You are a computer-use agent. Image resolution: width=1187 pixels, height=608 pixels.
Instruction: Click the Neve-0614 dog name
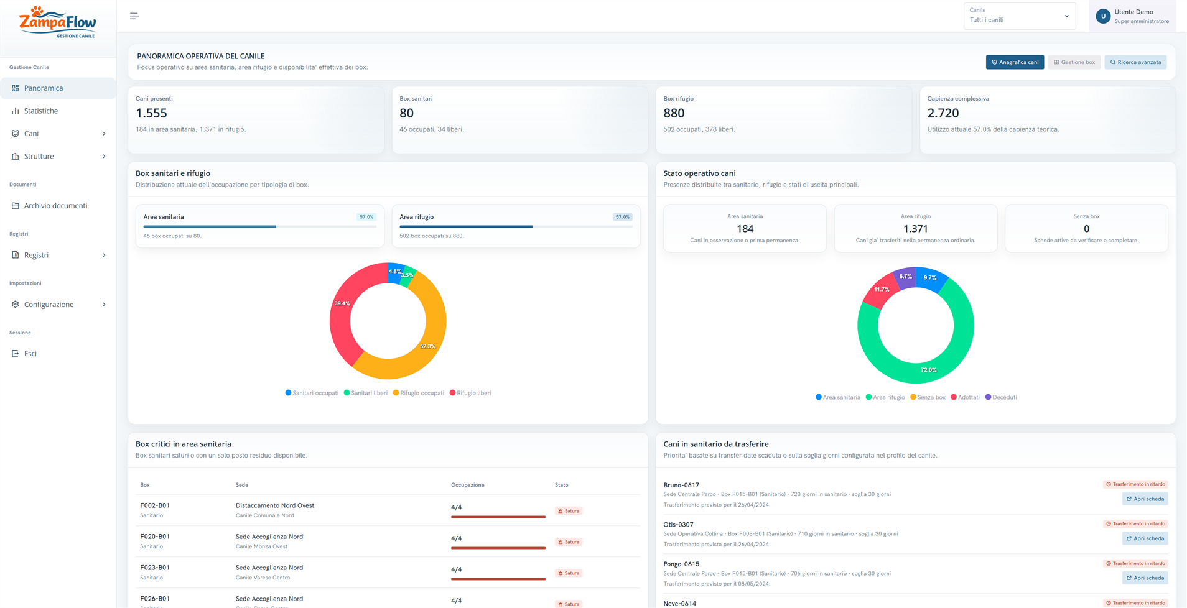[x=680, y=604]
